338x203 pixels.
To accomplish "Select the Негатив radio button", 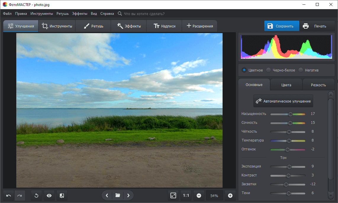I will coord(301,70).
